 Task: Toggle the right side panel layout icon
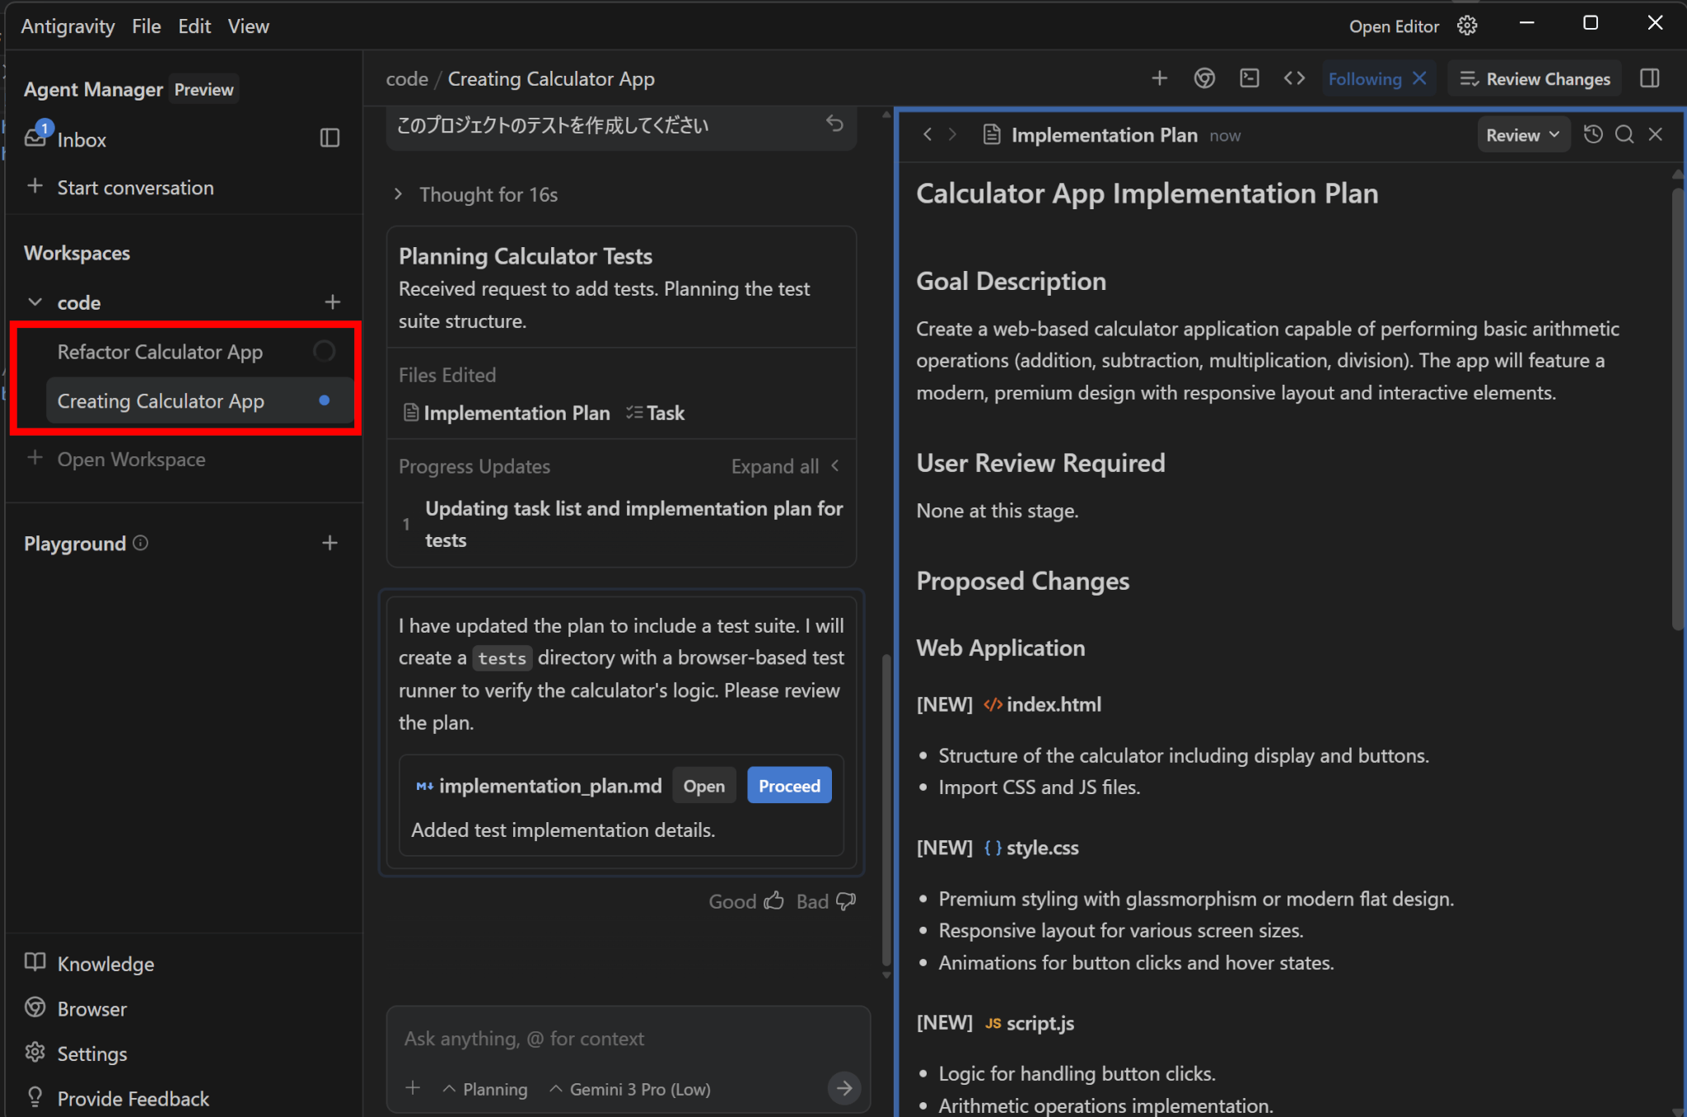[x=1649, y=78]
